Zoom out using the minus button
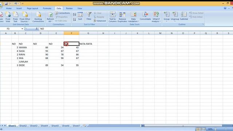The width and height of the screenshot is (233, 131). [216, 129]
